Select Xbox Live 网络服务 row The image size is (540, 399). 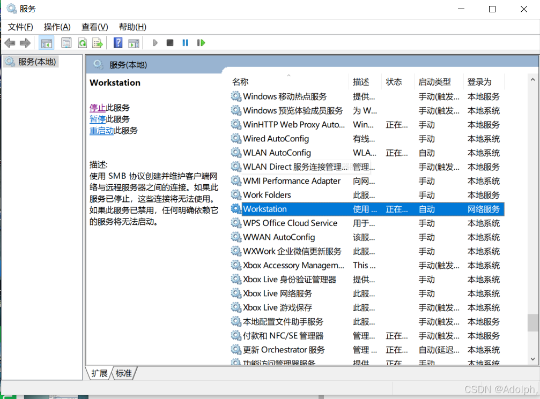tap(367, 293)
